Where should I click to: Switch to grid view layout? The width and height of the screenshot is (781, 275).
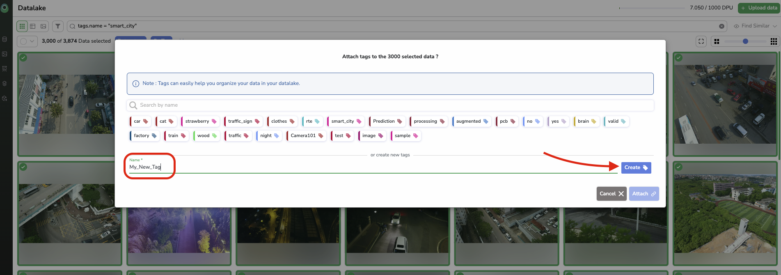pos(22,26)
